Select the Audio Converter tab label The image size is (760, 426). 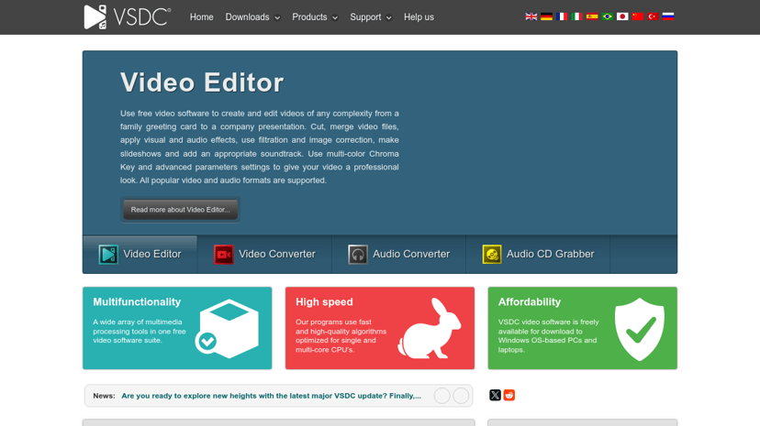click(x=411, y=254)
